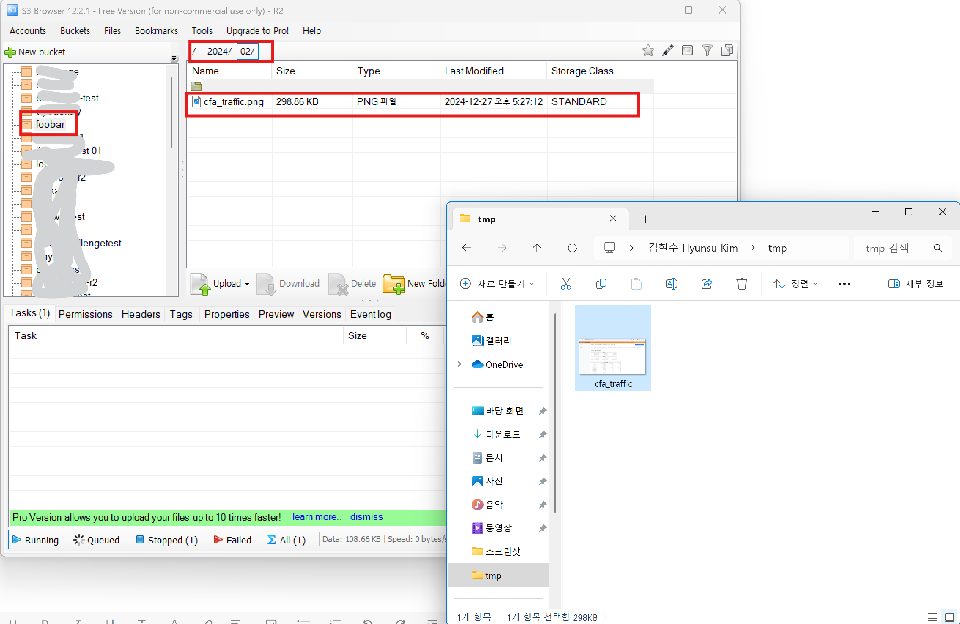Screen dimensions: 960x624
Task: Open the Upload dropdown arrow
Action: point(247,284)
